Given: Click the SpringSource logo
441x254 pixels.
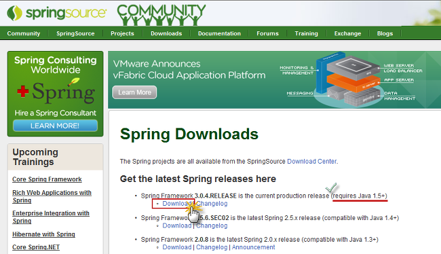Looking at the screenshot, I should tap(57, 13).
